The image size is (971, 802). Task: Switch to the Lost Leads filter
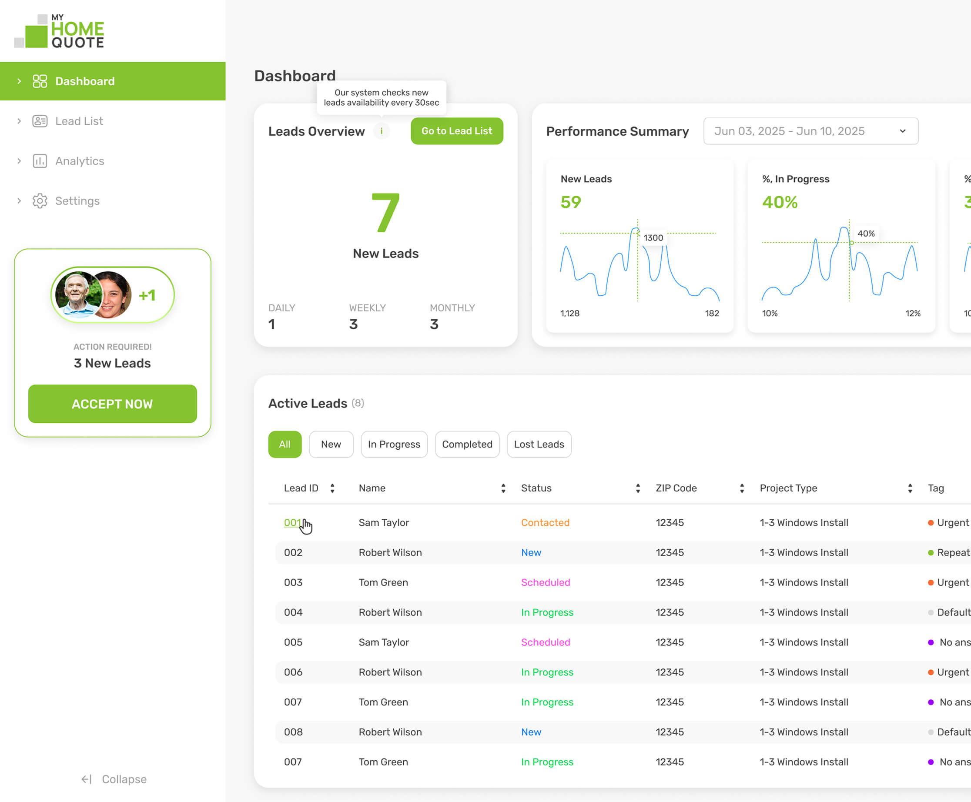coord(539,444)
